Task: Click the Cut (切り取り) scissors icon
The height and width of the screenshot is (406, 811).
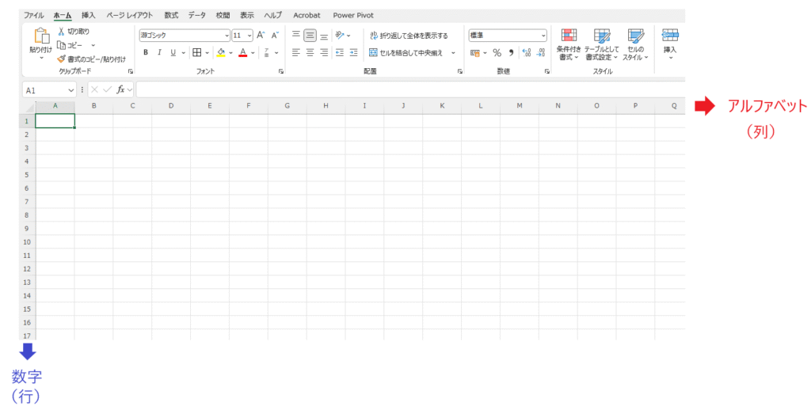Action: click(62, 32)
